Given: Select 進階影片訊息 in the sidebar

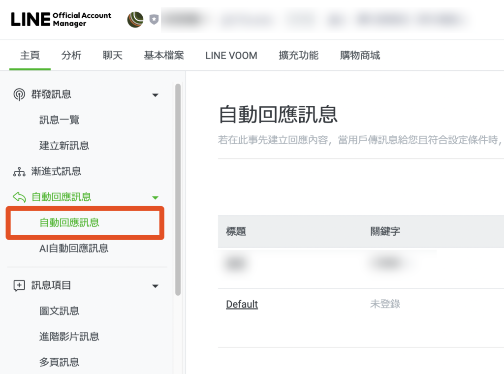Looking at the screenshot, I should (x=69, y=337).
